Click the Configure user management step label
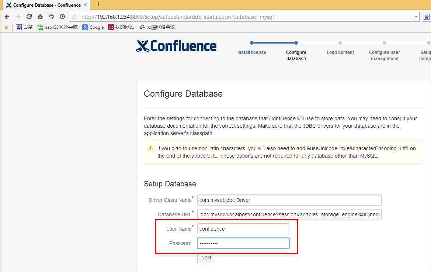 (385, 55)
